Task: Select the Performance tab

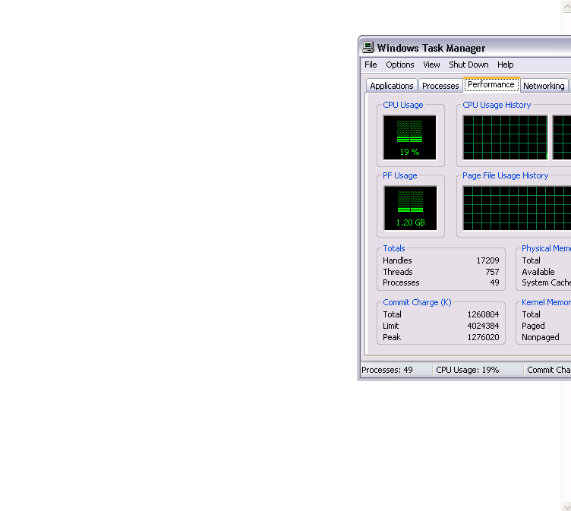Action: point(491,84)
